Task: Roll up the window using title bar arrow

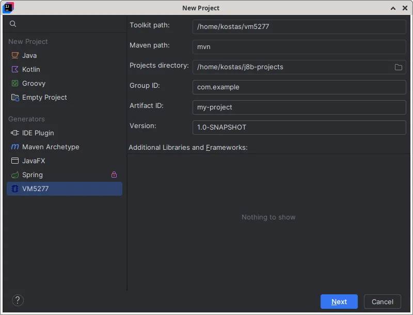Action: pos(393,8)
